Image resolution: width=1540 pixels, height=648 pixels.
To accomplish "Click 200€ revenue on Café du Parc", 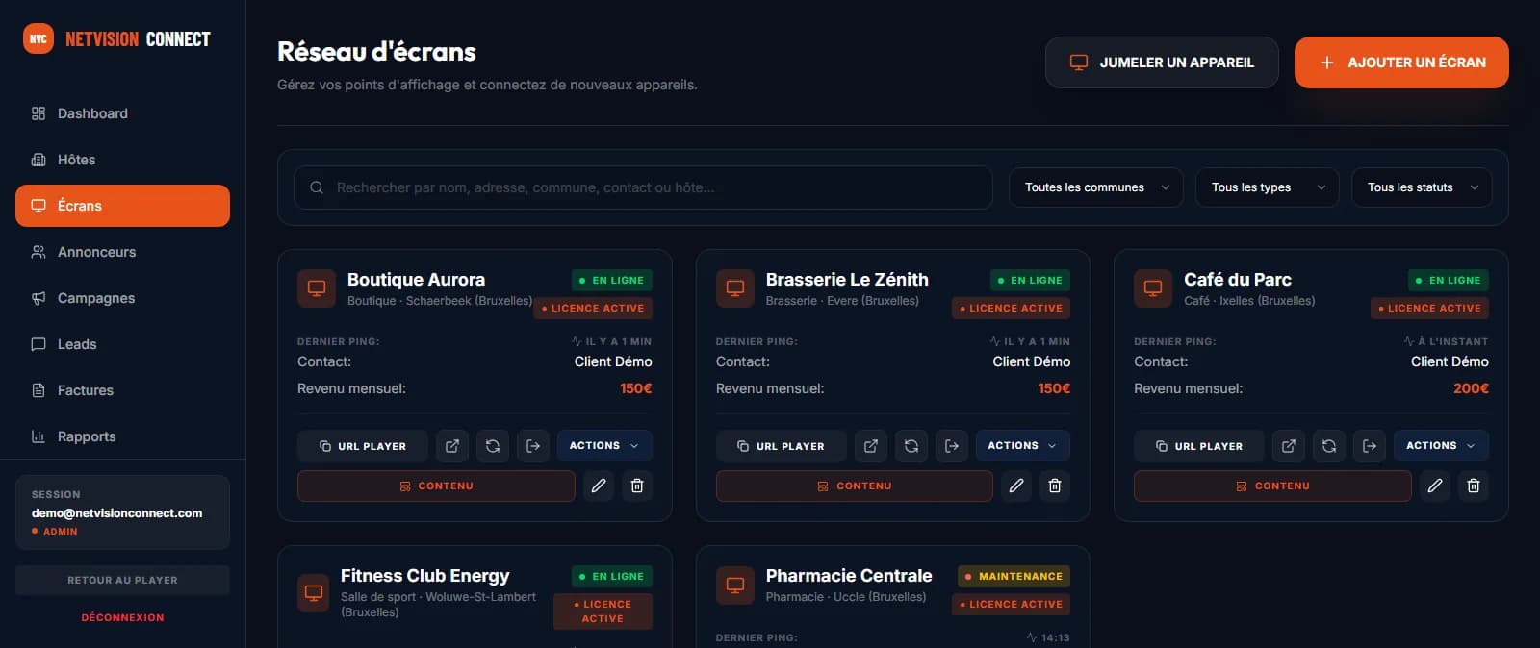I will [x=1471, y=388].
